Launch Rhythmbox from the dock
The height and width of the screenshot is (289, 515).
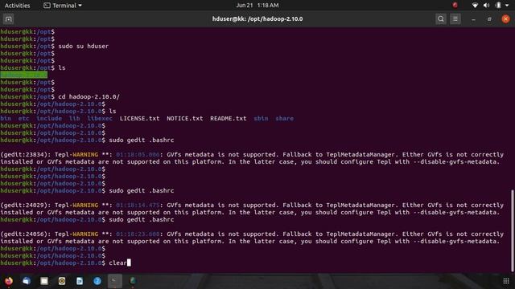pos(62,281)
